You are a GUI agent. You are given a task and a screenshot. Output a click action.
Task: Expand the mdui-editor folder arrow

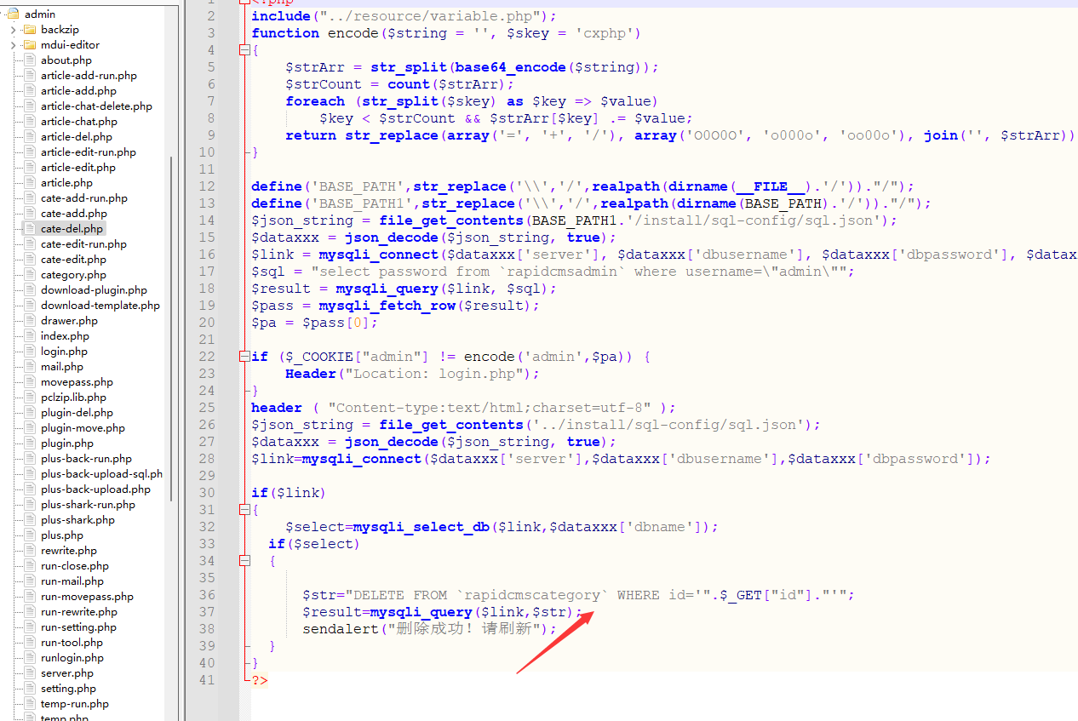pyautogui.click(x=14, y=45)
